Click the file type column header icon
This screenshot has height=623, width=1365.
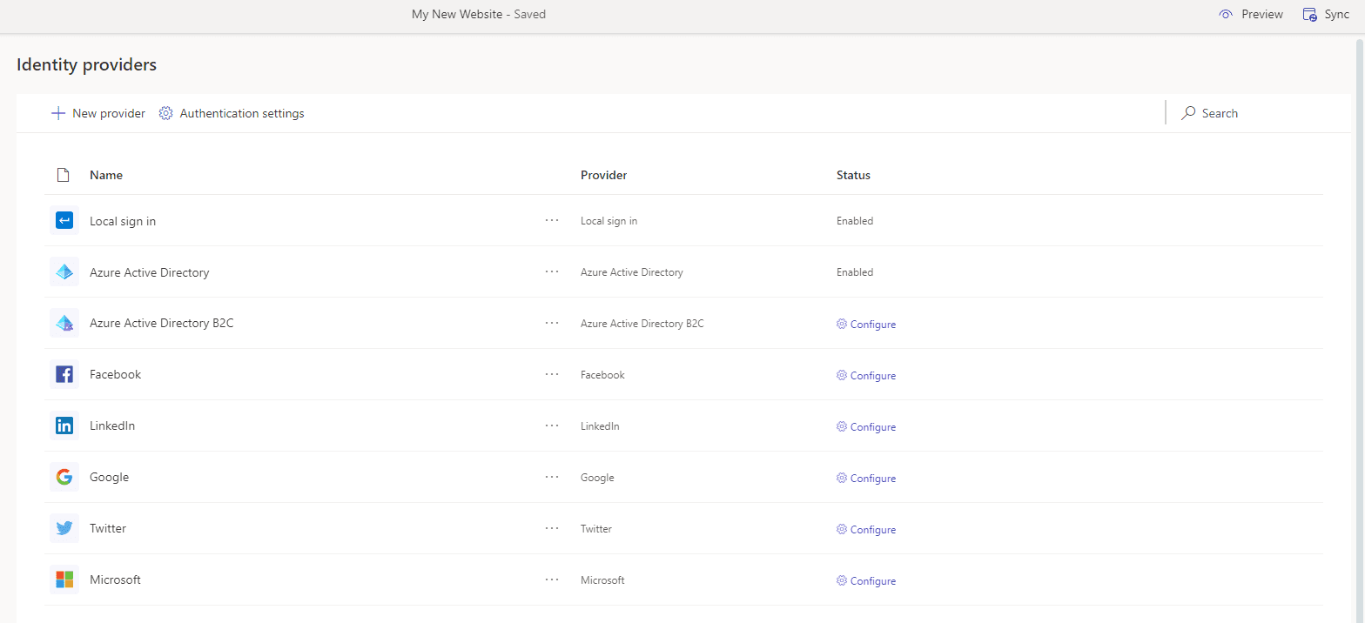point(63,175)
